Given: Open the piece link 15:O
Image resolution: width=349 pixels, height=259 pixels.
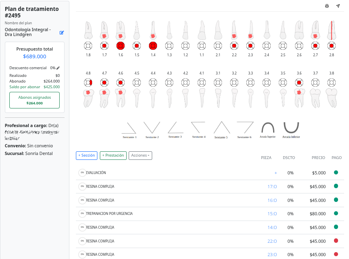Looking at the screenshot, I should [272, 214].
